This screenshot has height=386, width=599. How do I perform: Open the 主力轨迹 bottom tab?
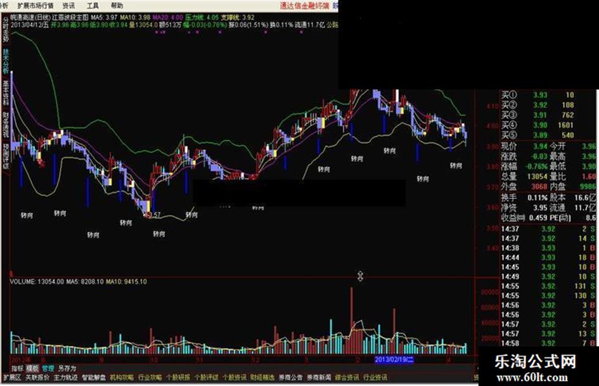pos(65,378)
